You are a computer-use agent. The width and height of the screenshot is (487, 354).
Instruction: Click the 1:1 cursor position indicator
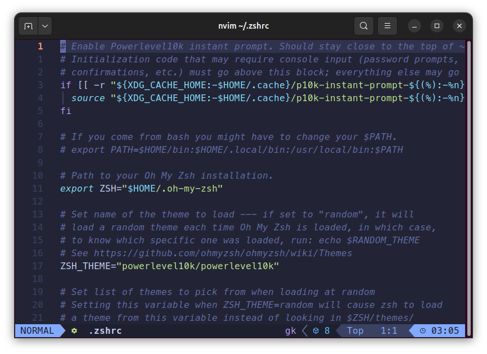click(389, 331)
